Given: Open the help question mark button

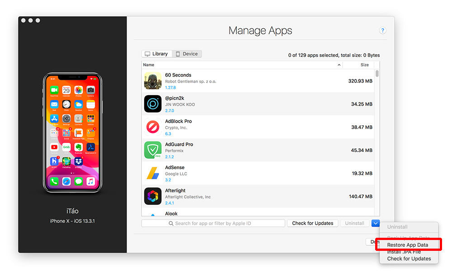Looking at the screenshot, I should tap(382, 30).
